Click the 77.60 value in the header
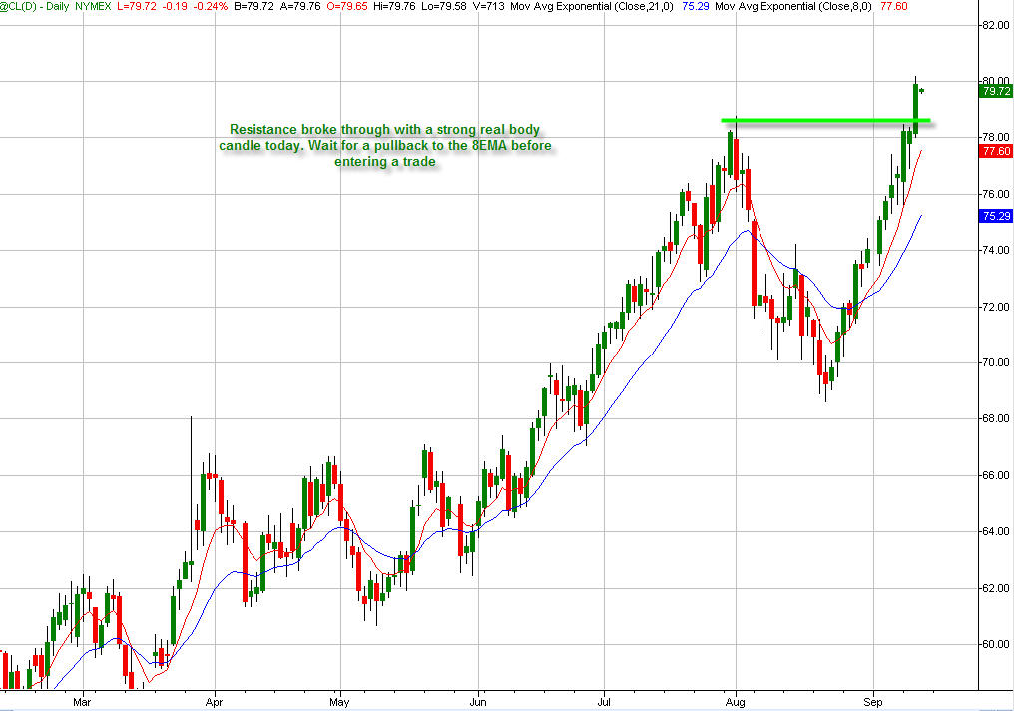This screenshot has height=711, width=1014. tap(893, 6)
